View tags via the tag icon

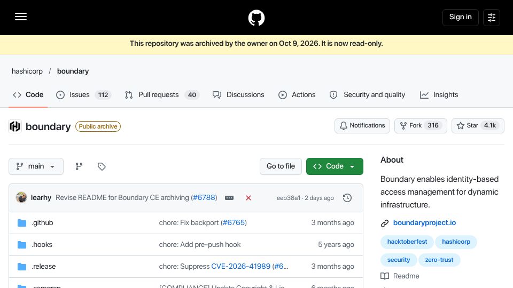point(102,166)
